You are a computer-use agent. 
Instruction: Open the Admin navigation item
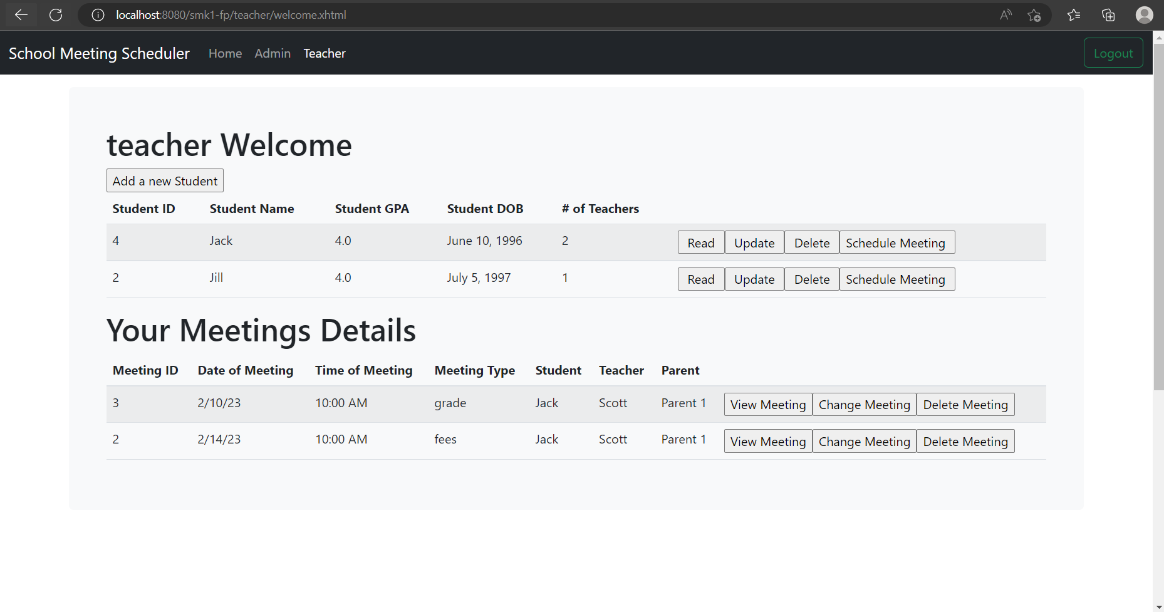click(273, 53)
